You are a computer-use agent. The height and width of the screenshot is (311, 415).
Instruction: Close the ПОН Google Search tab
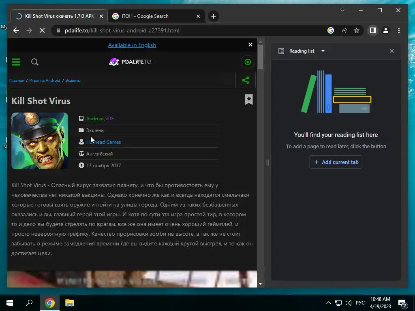coord(198,16)
